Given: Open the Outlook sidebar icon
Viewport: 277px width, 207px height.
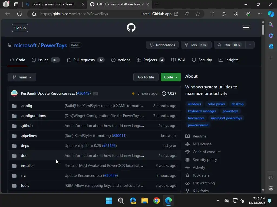Looking at the screenshot, I should [x=271, y=46].
